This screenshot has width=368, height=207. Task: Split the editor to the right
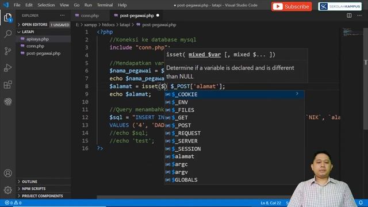click(349, 16)
